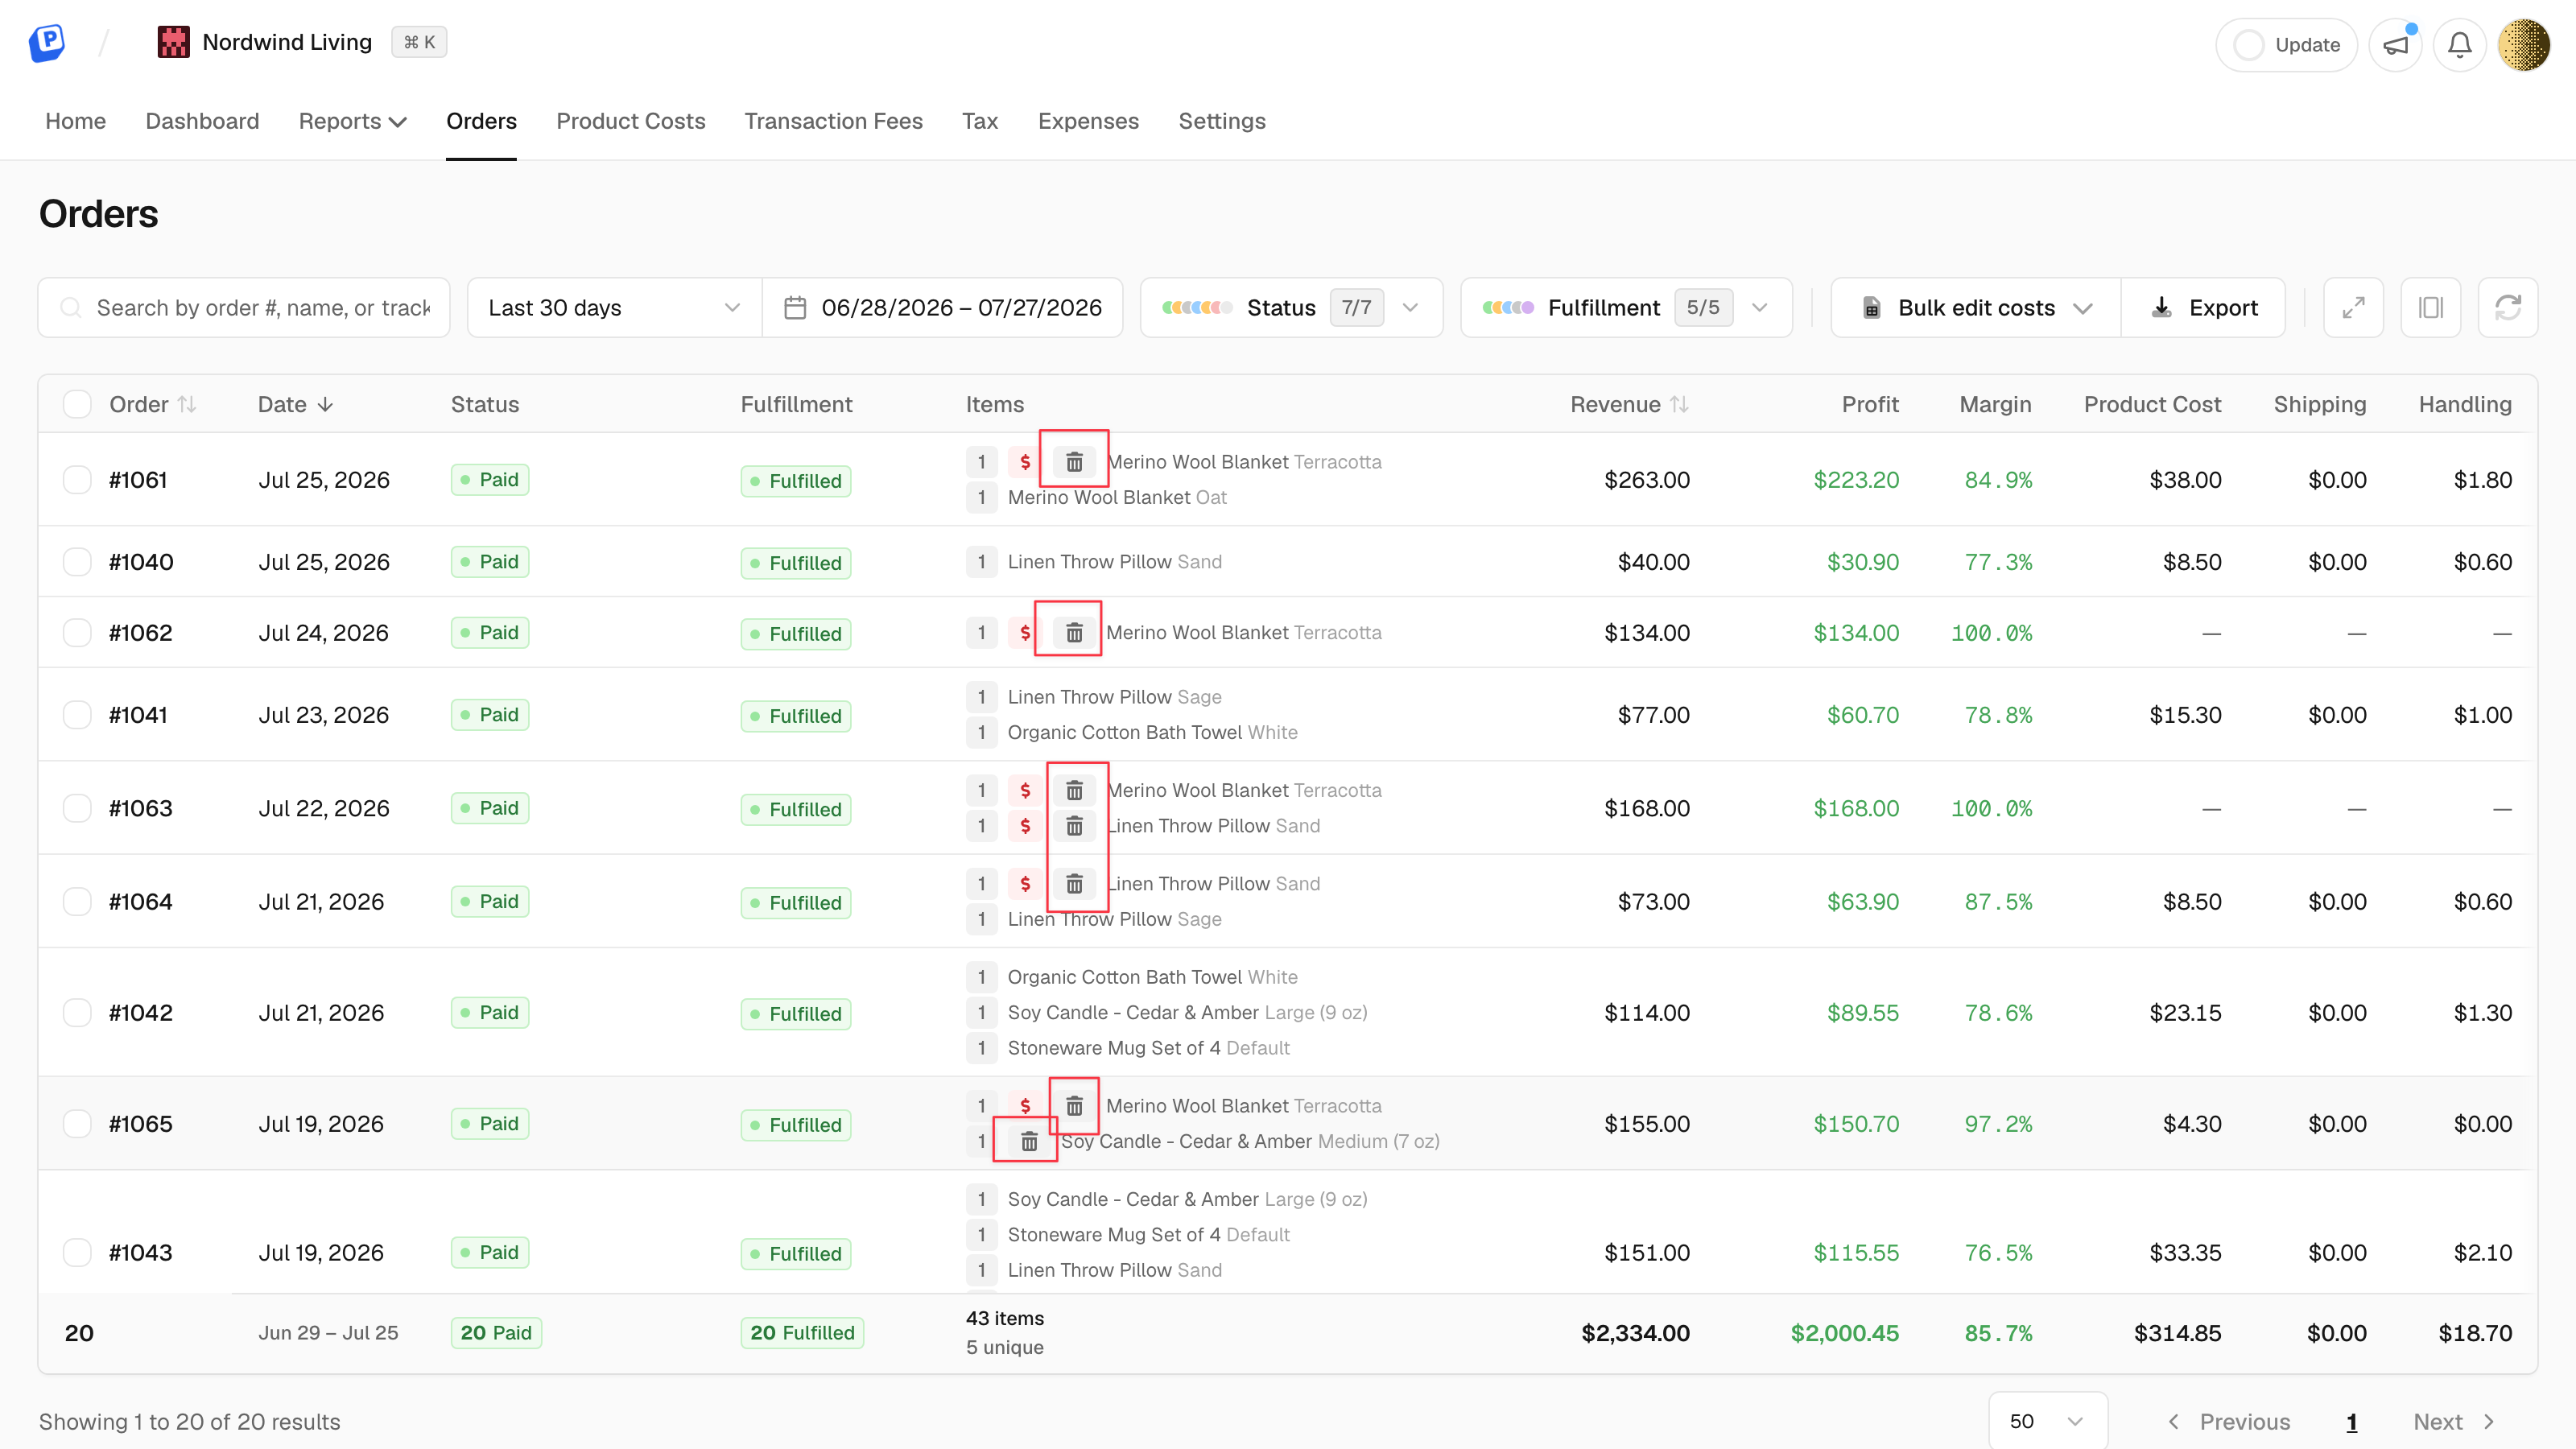Open the Last 30 days dropdown
The height and width of the screenshot is (1449, 2576).
point(614,308)
